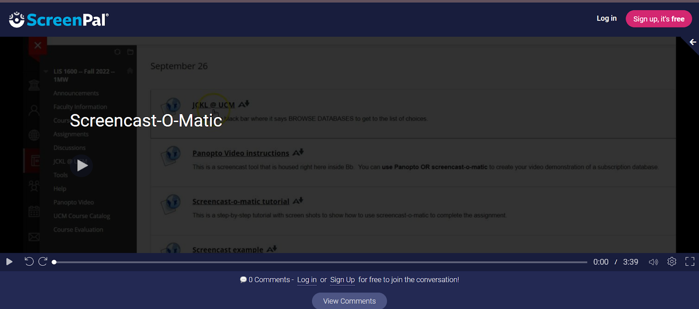Viewport: 699px width, 309px height.
Task: Enter fullscreen mode
Action: coord(690,261)
